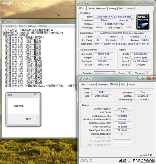
Task: Click the Cores count field
Action: [x=129, y=73]
